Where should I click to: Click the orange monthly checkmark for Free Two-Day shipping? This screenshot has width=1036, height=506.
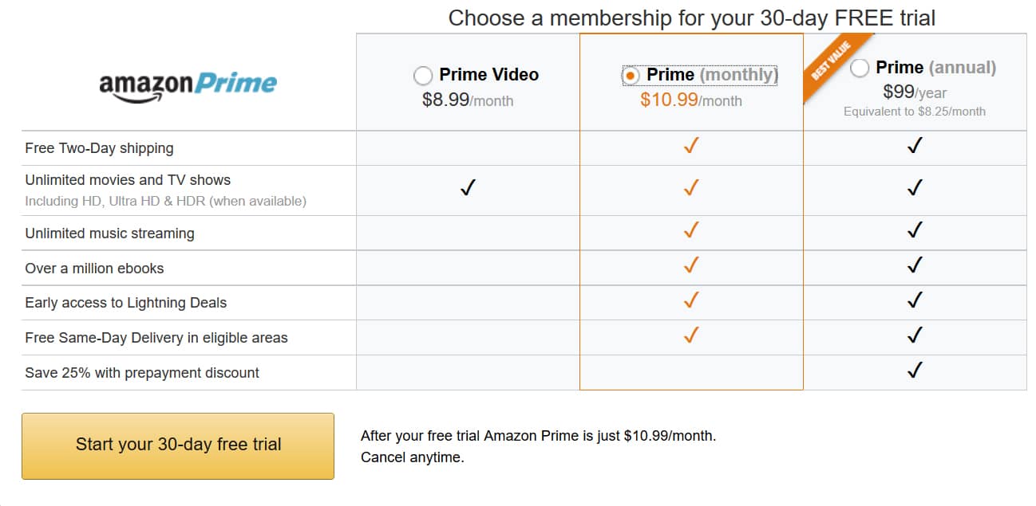(x=691, y=146)
